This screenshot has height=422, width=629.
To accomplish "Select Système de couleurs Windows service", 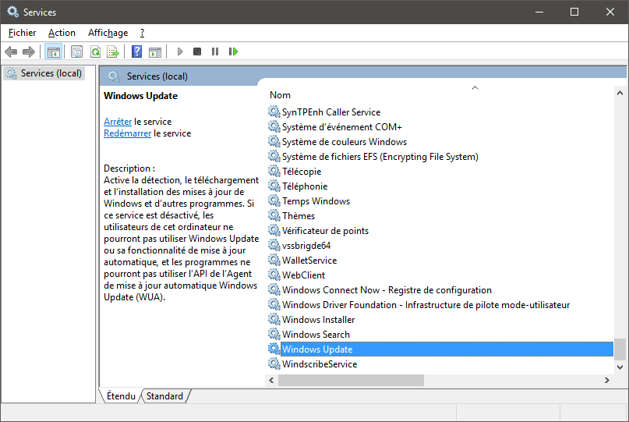I will coord(345,142).
